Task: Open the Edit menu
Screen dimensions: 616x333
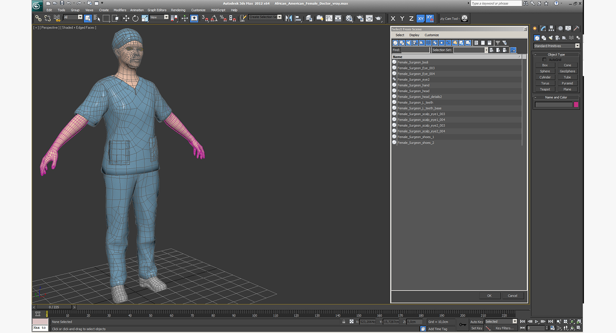Action: pos(49,10)
